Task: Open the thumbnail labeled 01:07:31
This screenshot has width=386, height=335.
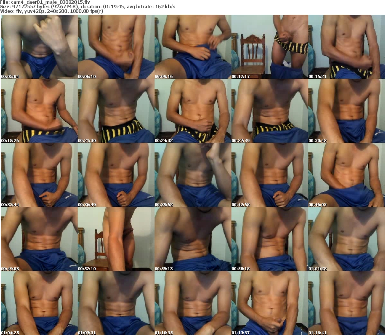Action: (116, 303)
